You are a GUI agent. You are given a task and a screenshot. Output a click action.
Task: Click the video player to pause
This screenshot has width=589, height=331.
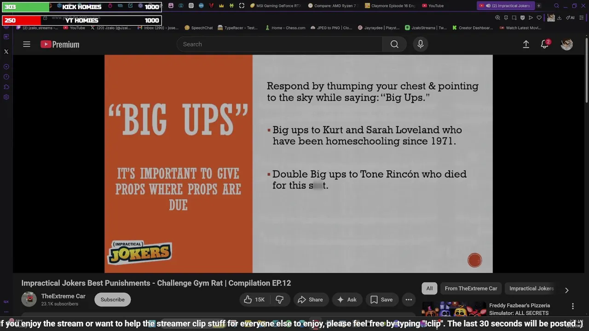tap(298, 164)
